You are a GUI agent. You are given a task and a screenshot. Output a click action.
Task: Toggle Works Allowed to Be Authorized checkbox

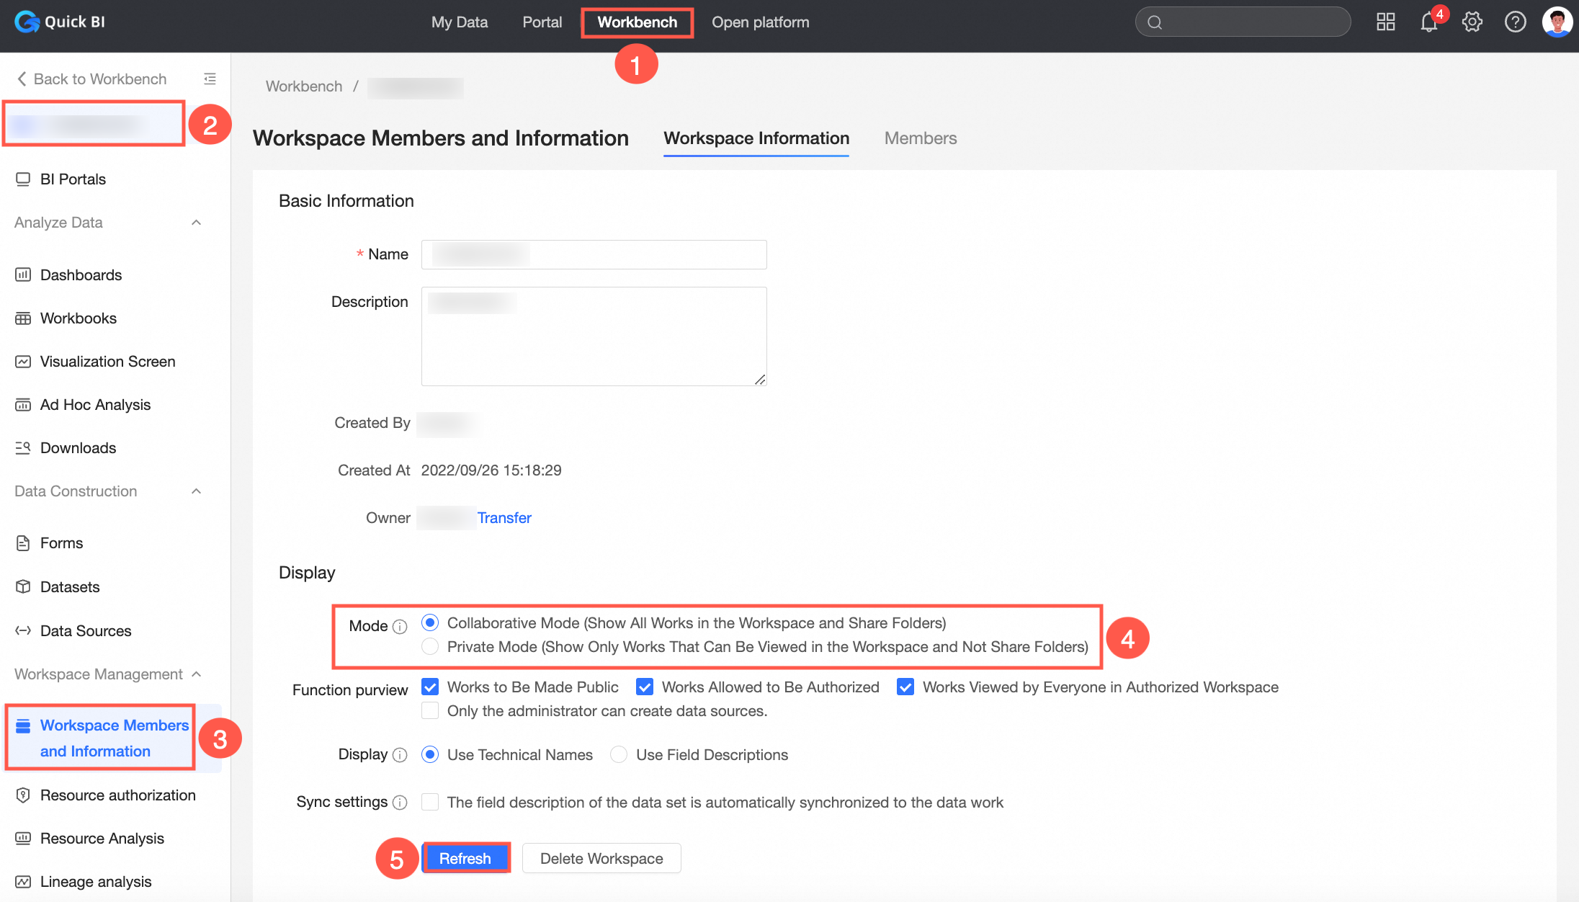[645, 687]
